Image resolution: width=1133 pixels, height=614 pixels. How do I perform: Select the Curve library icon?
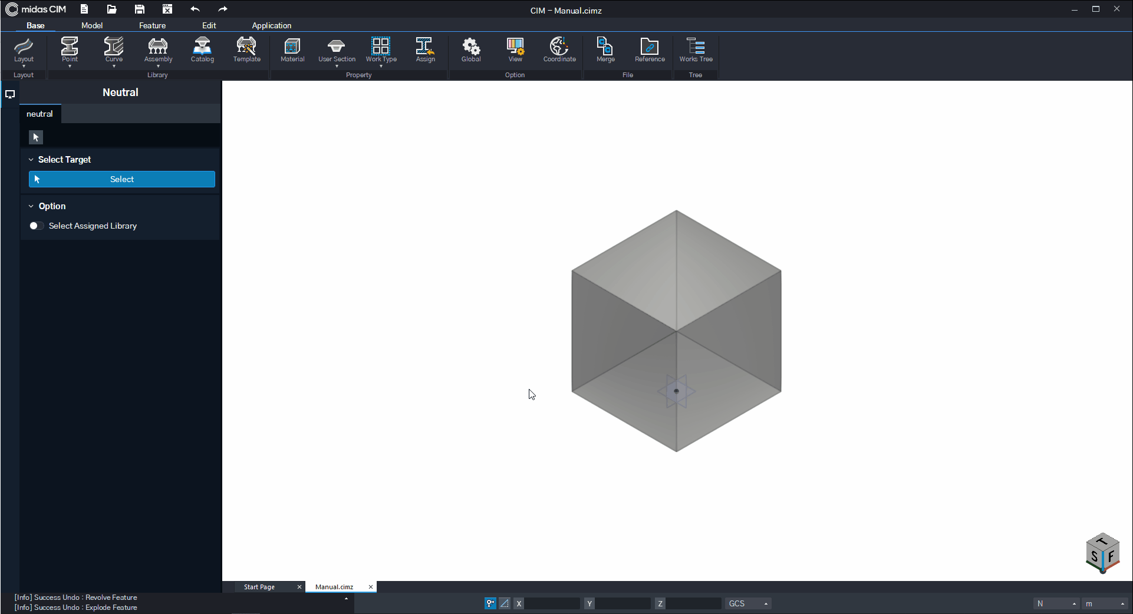coord(114,49)
